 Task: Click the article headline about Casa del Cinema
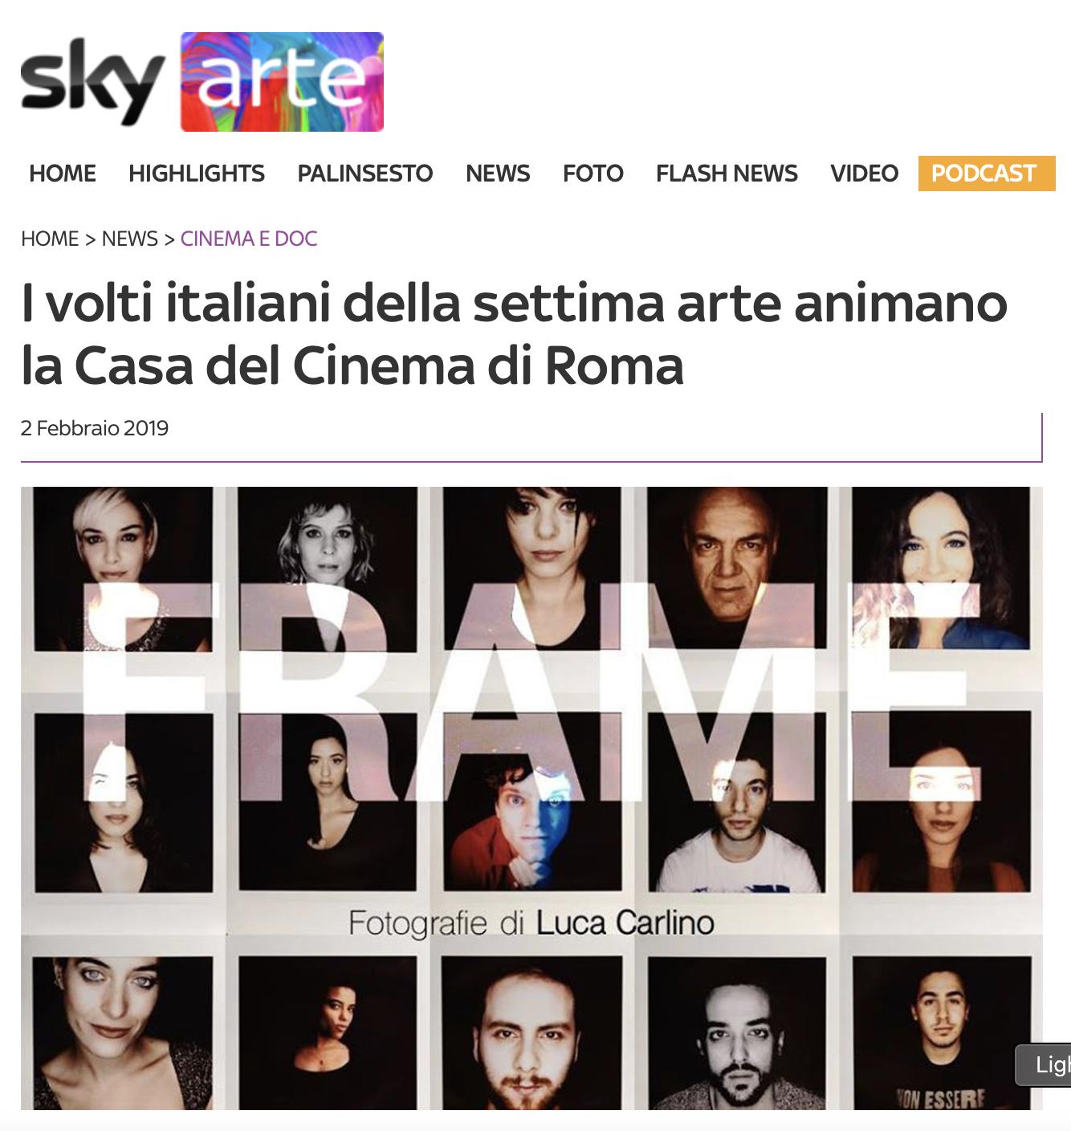pos(514,333)
